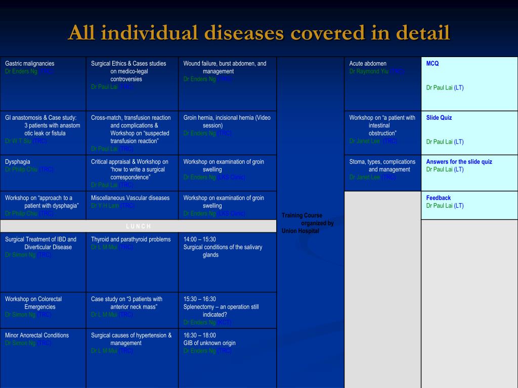Click "Dr Paul Lai (LT)" under Slide Quiz
The height and width of the screenshot is (388, 518).
click(445, 142)
